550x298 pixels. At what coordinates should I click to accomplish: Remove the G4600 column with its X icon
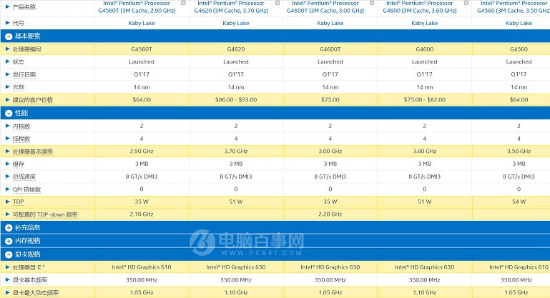tap(466, 3)
